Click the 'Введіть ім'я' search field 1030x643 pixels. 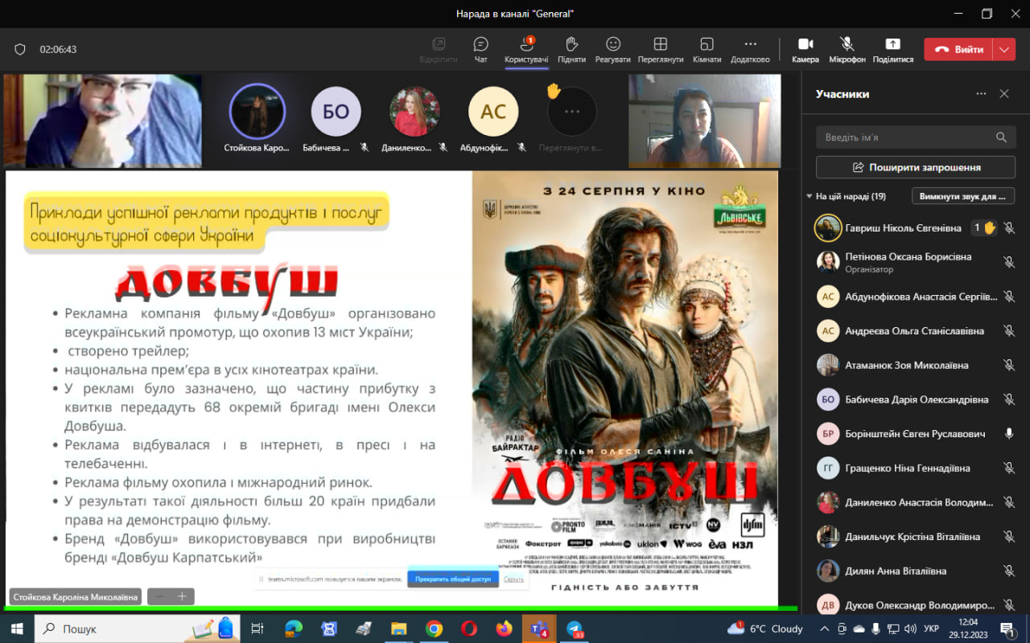pos(905,137)
